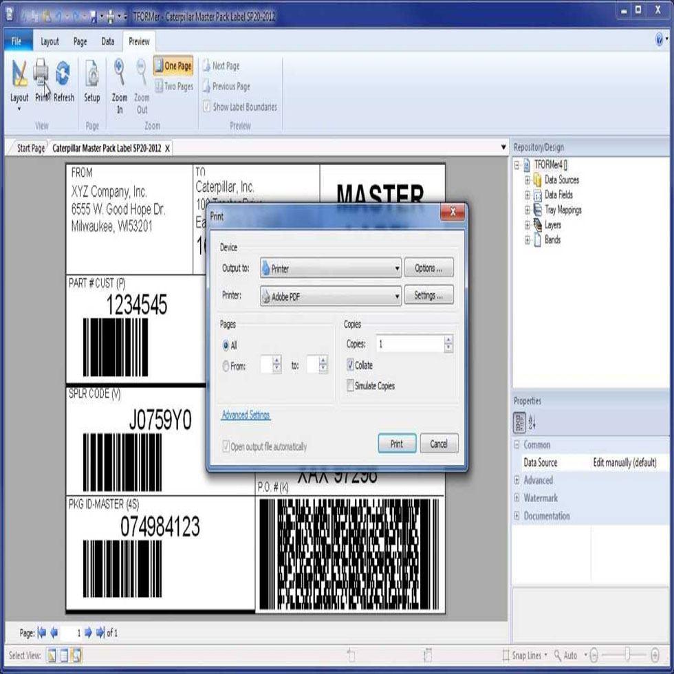Select the From pages radio button

[x=226, y=367]
